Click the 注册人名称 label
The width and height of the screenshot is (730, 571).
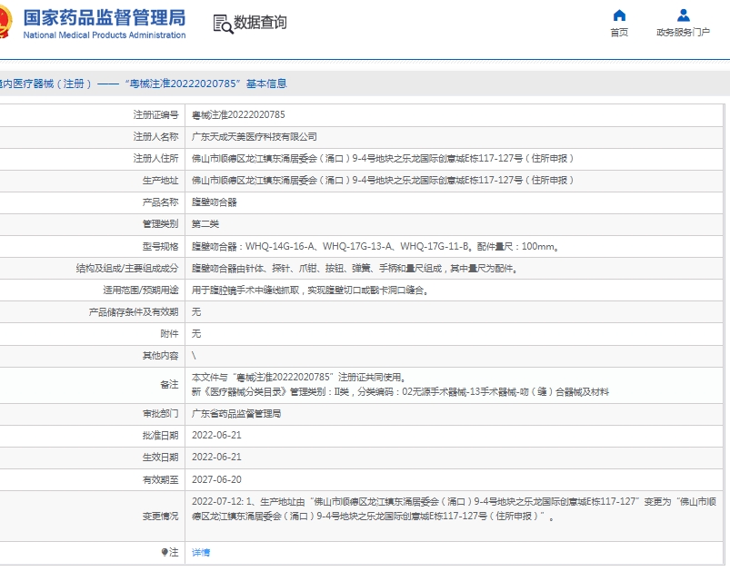tap(156, 137)
